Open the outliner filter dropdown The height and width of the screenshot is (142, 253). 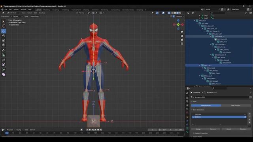(246, 13)
